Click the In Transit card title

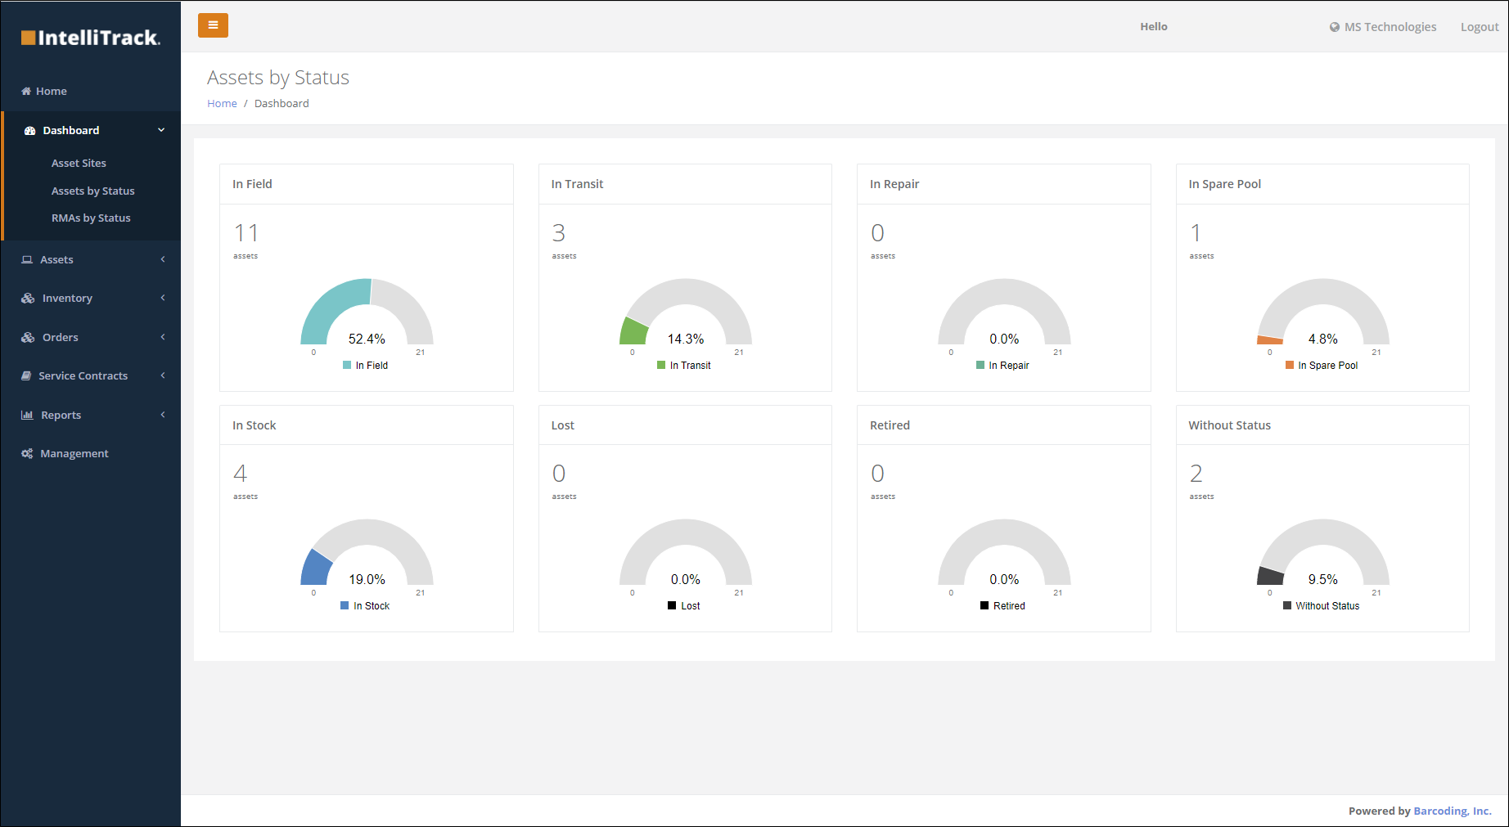tap(577, 185)
